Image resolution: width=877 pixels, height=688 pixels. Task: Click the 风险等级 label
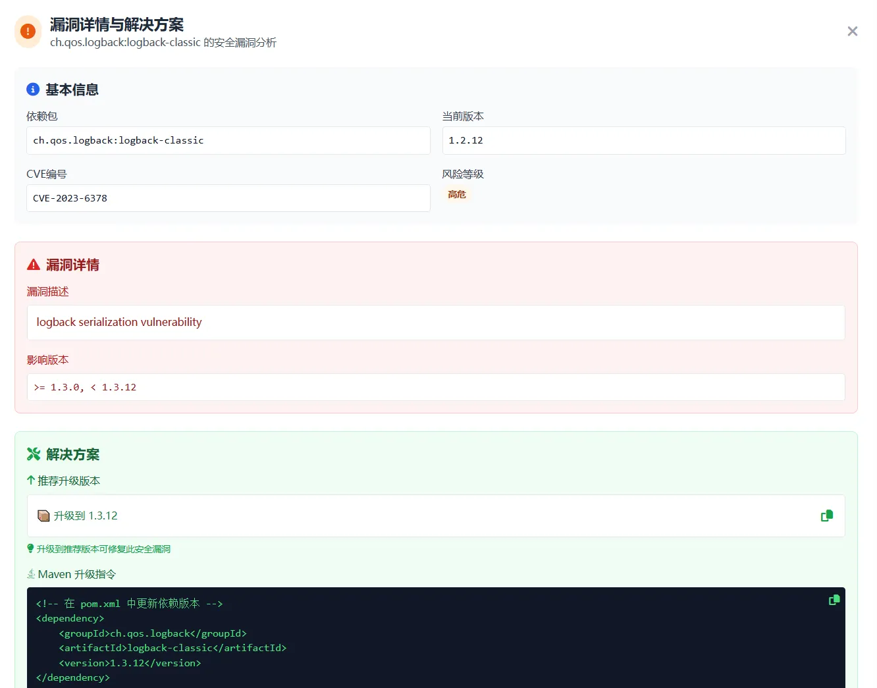[463, 174]
